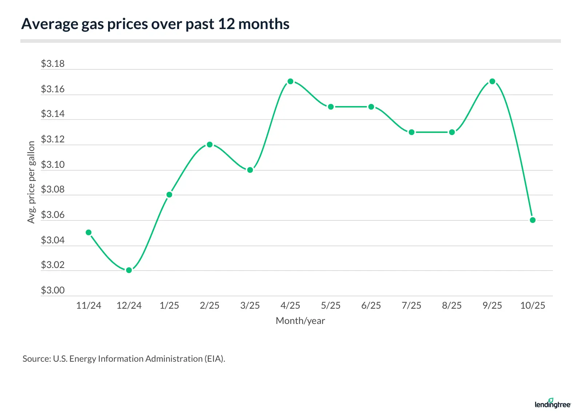
Task: Click the 9/25 peak data point
Action: coord(492,81)
